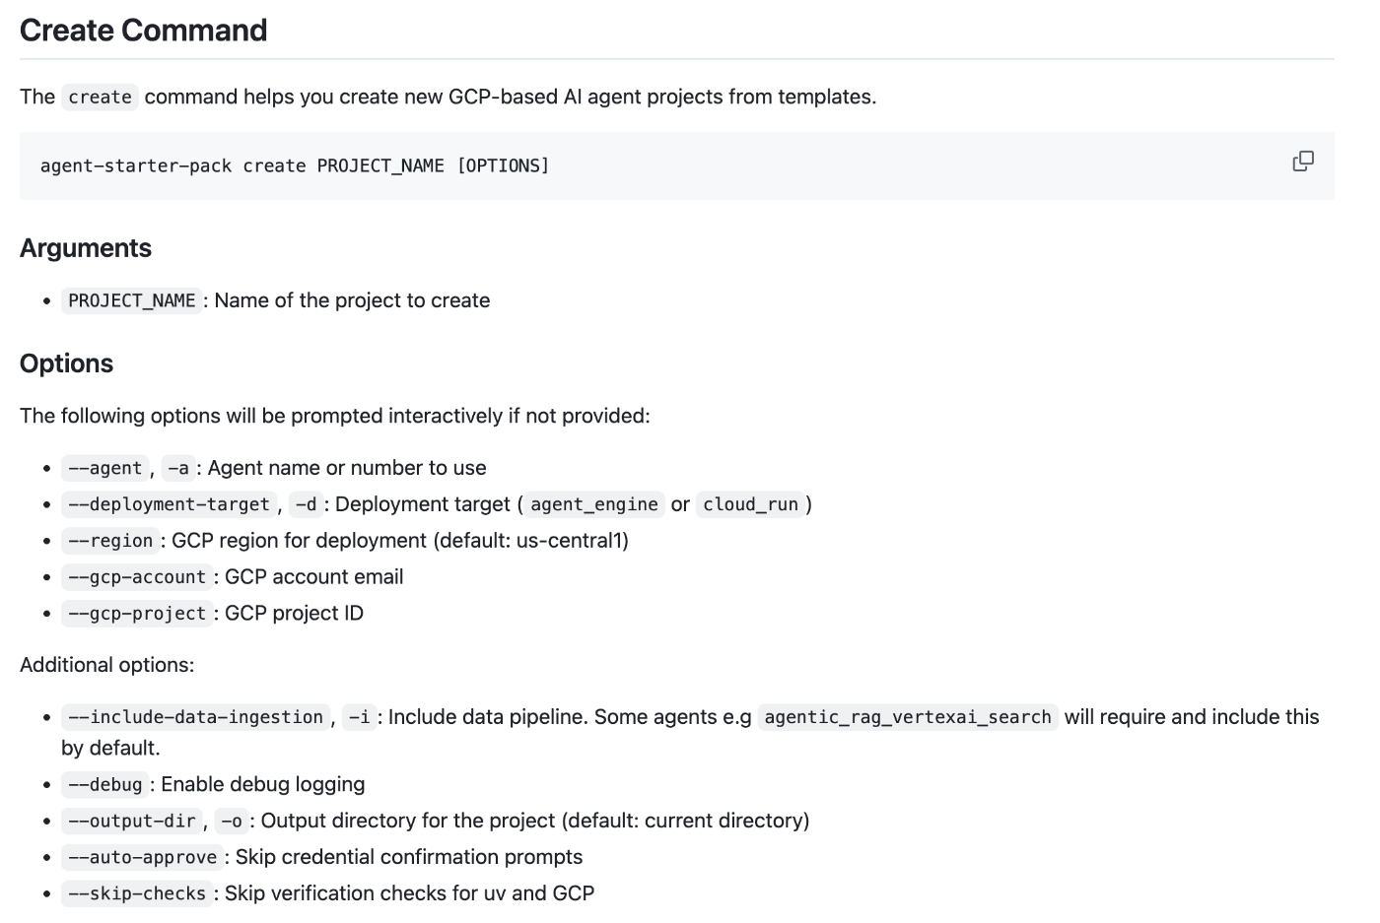Click the --deployment-target option label
The width and height of the screenshot is (1380, 923).
[x=170, y=504]
